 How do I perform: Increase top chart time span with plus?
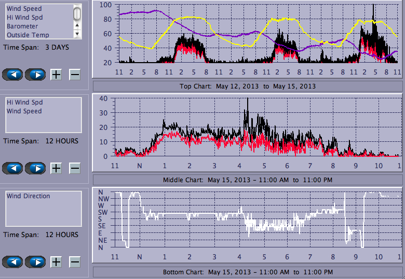point(56,75)
